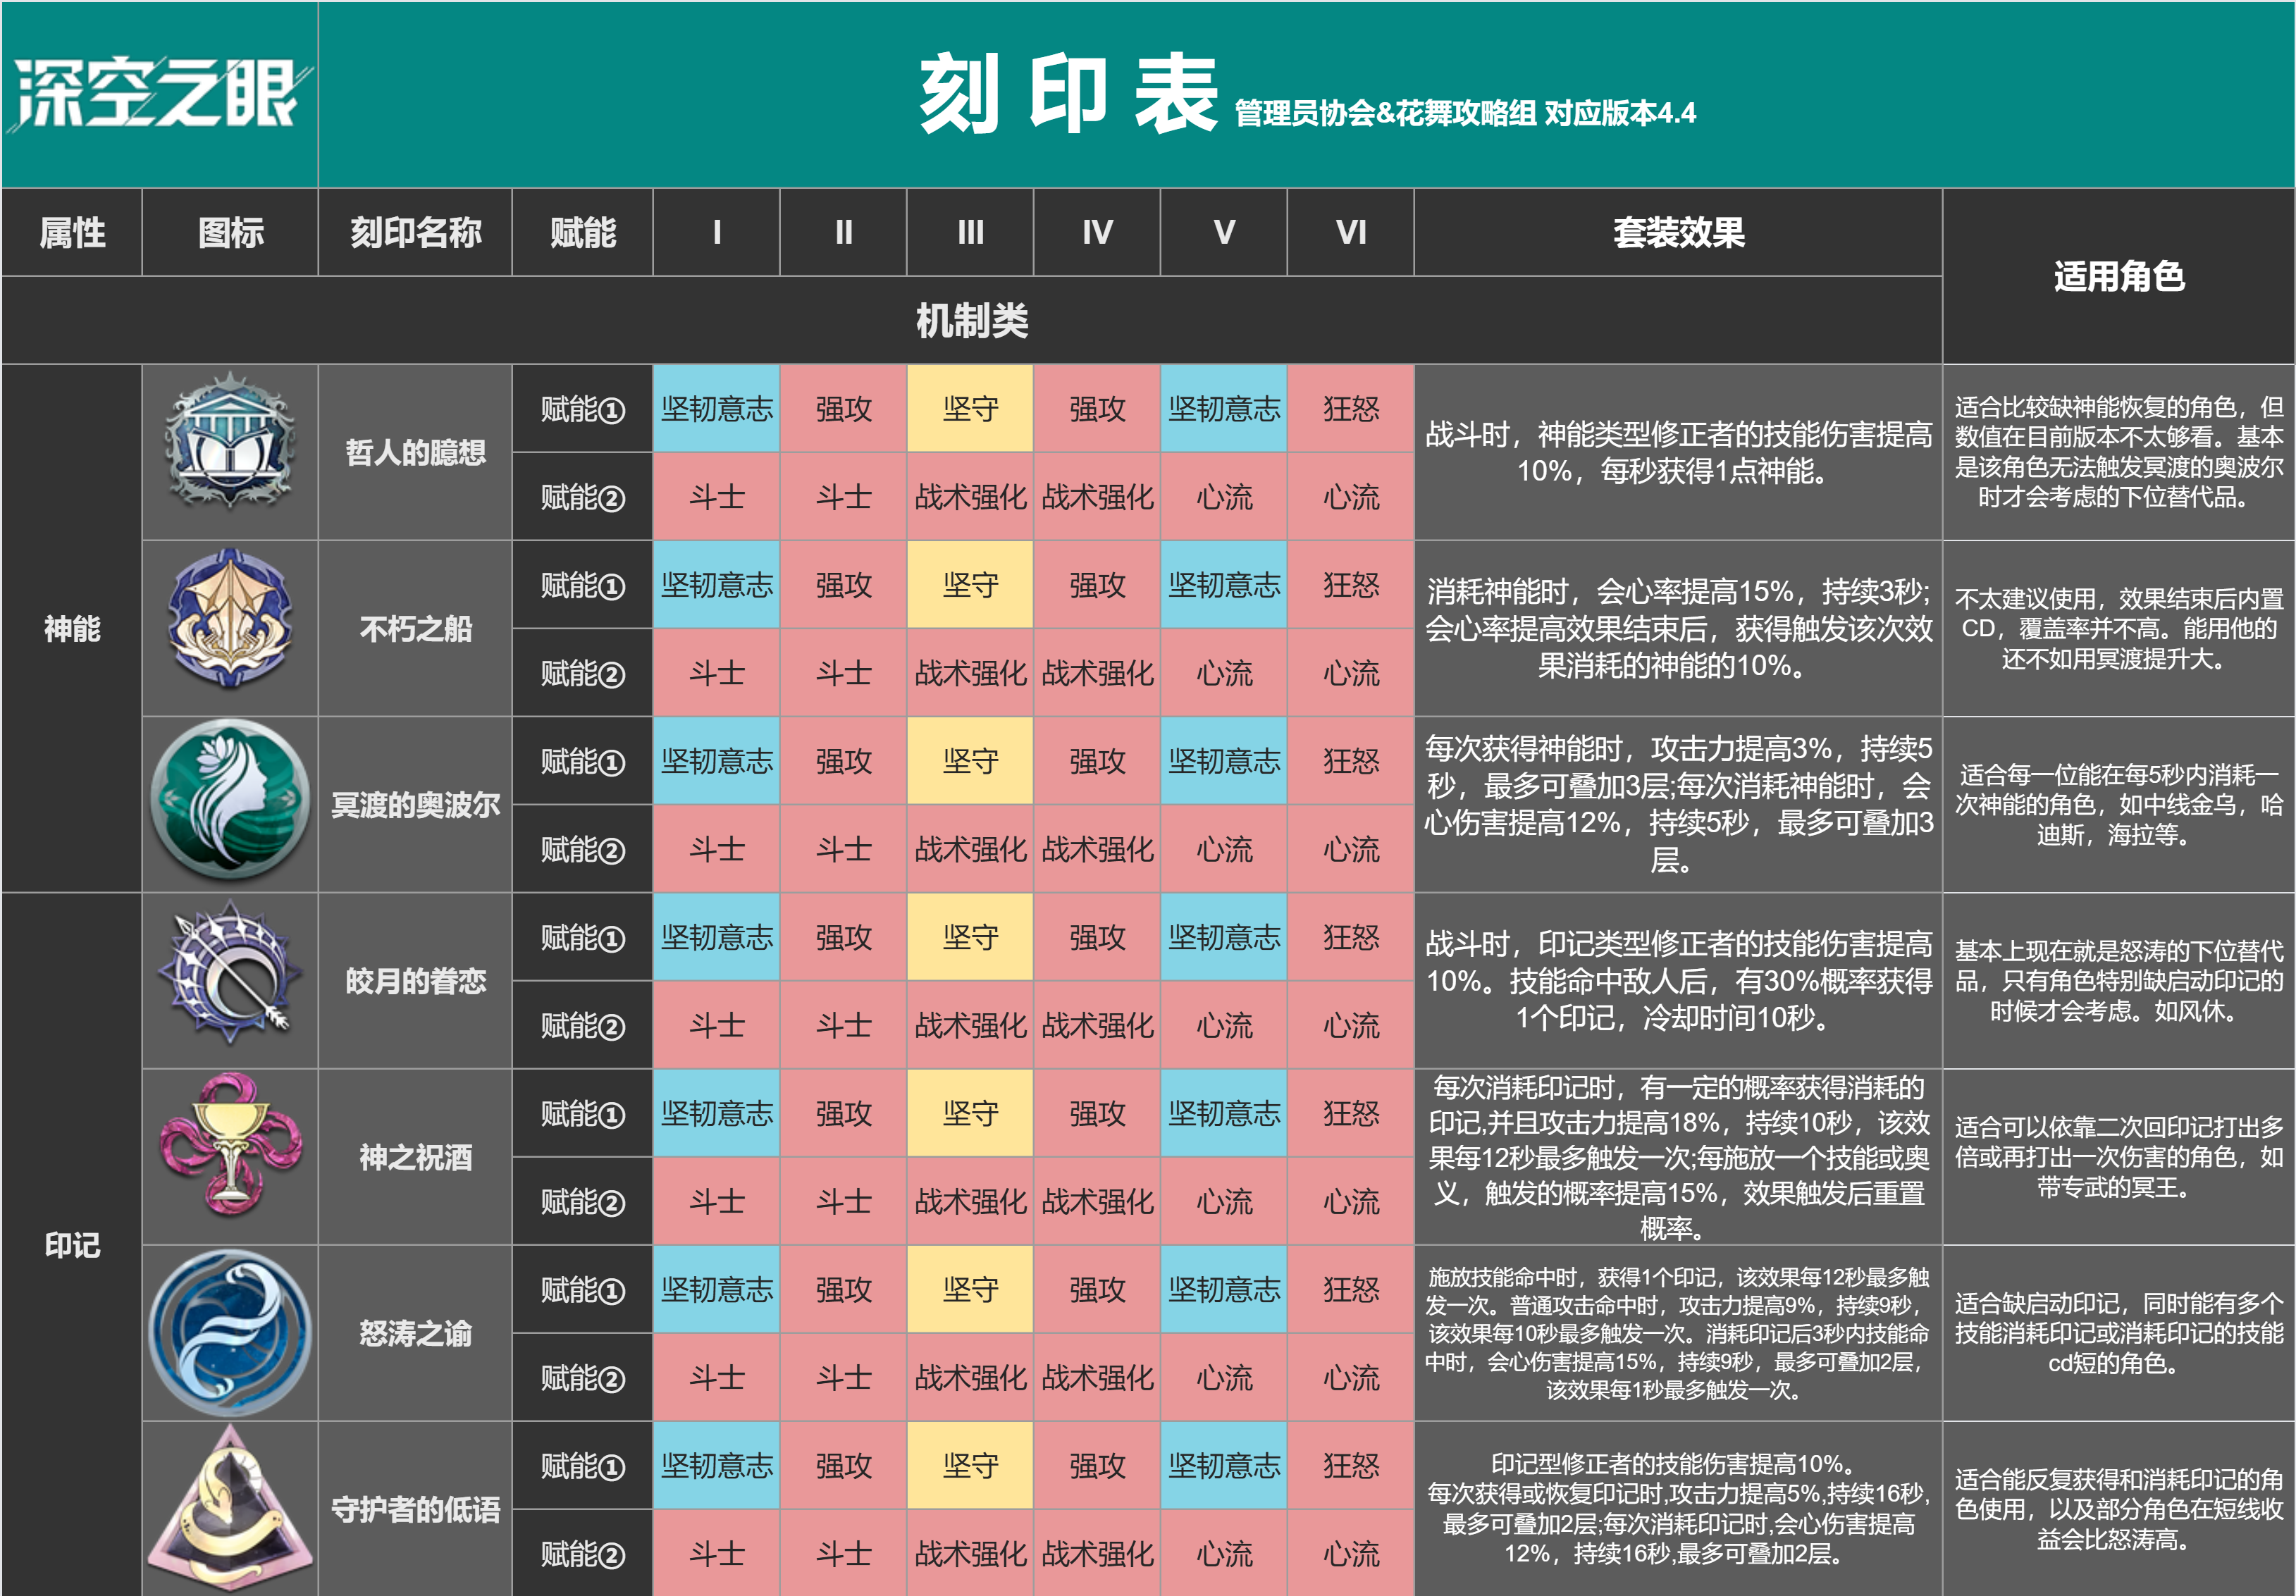Click the 套装效果 column header

click(x=1678, y=232)
